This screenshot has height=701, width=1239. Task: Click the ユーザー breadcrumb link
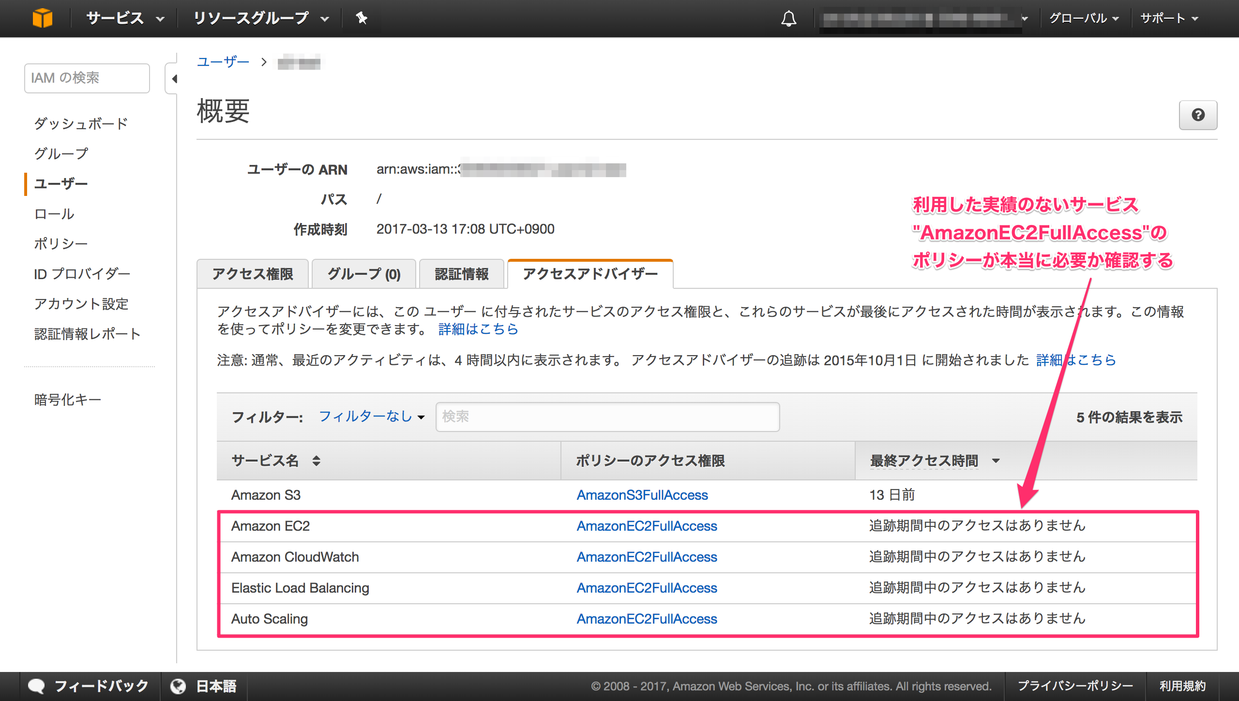click(223, 62)
